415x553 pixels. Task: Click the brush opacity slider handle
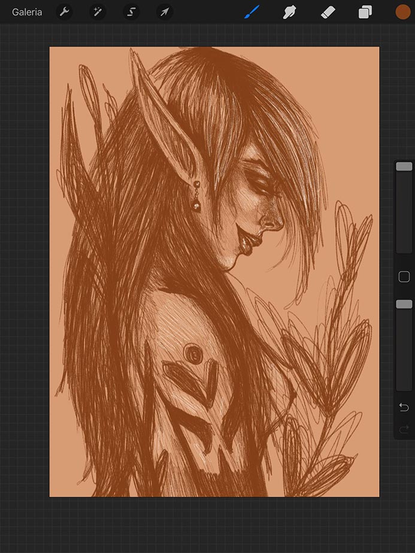(x=404, y=305)
